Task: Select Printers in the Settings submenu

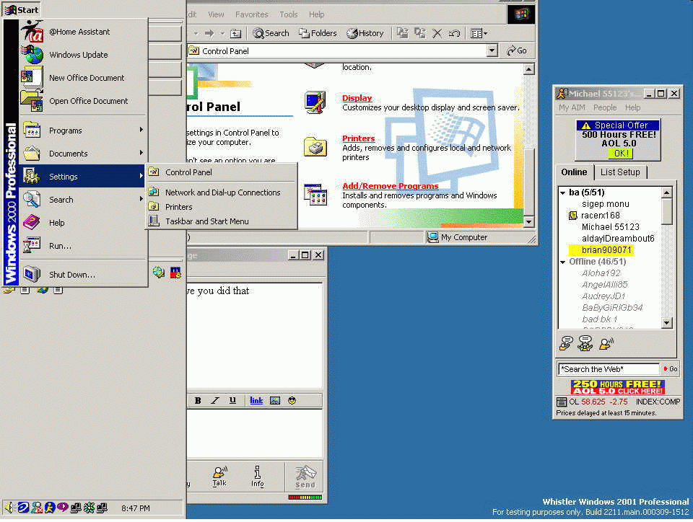Action: [222, 206]
